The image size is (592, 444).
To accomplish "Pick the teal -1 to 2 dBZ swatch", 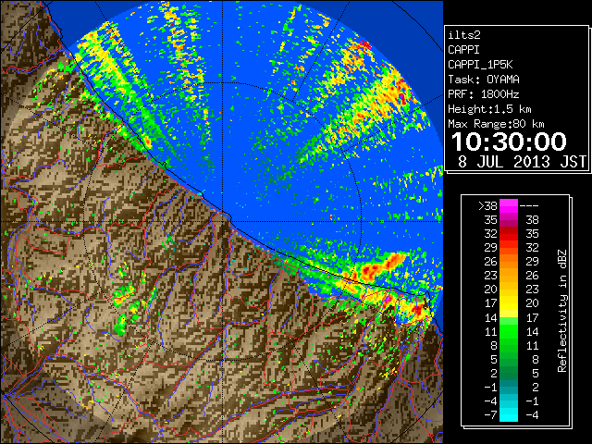I will click(509, 387).
